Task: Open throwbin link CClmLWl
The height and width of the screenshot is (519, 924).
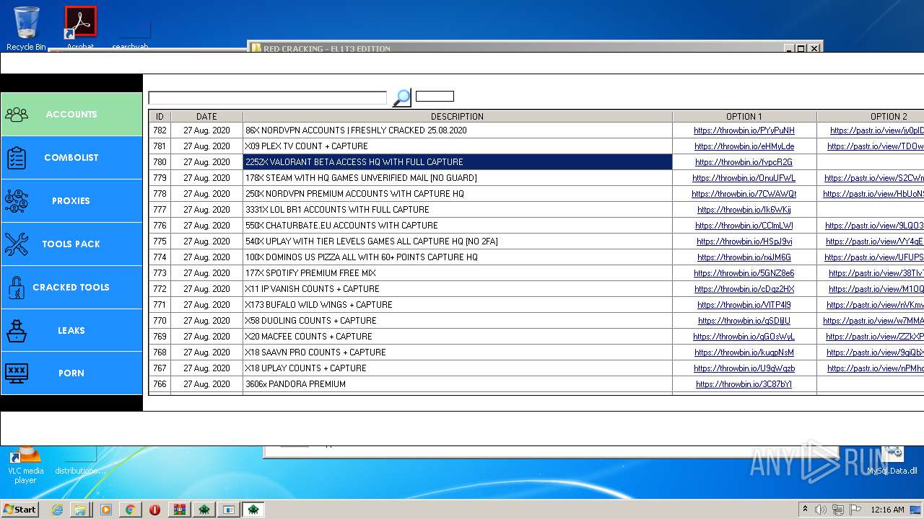Action: click(744, 226)
